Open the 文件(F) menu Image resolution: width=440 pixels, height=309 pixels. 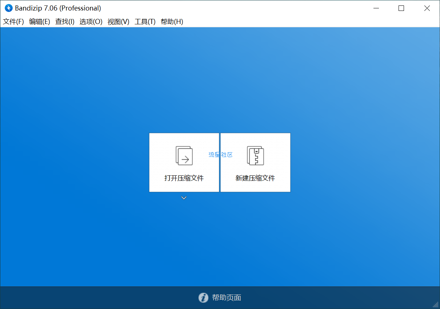pyautogui.click(x=13, y=22)
